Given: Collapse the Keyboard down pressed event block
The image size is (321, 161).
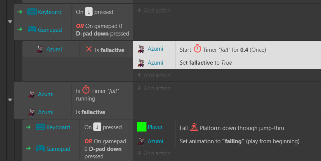Looking at the screenshot, I should (x=10, y=22).
